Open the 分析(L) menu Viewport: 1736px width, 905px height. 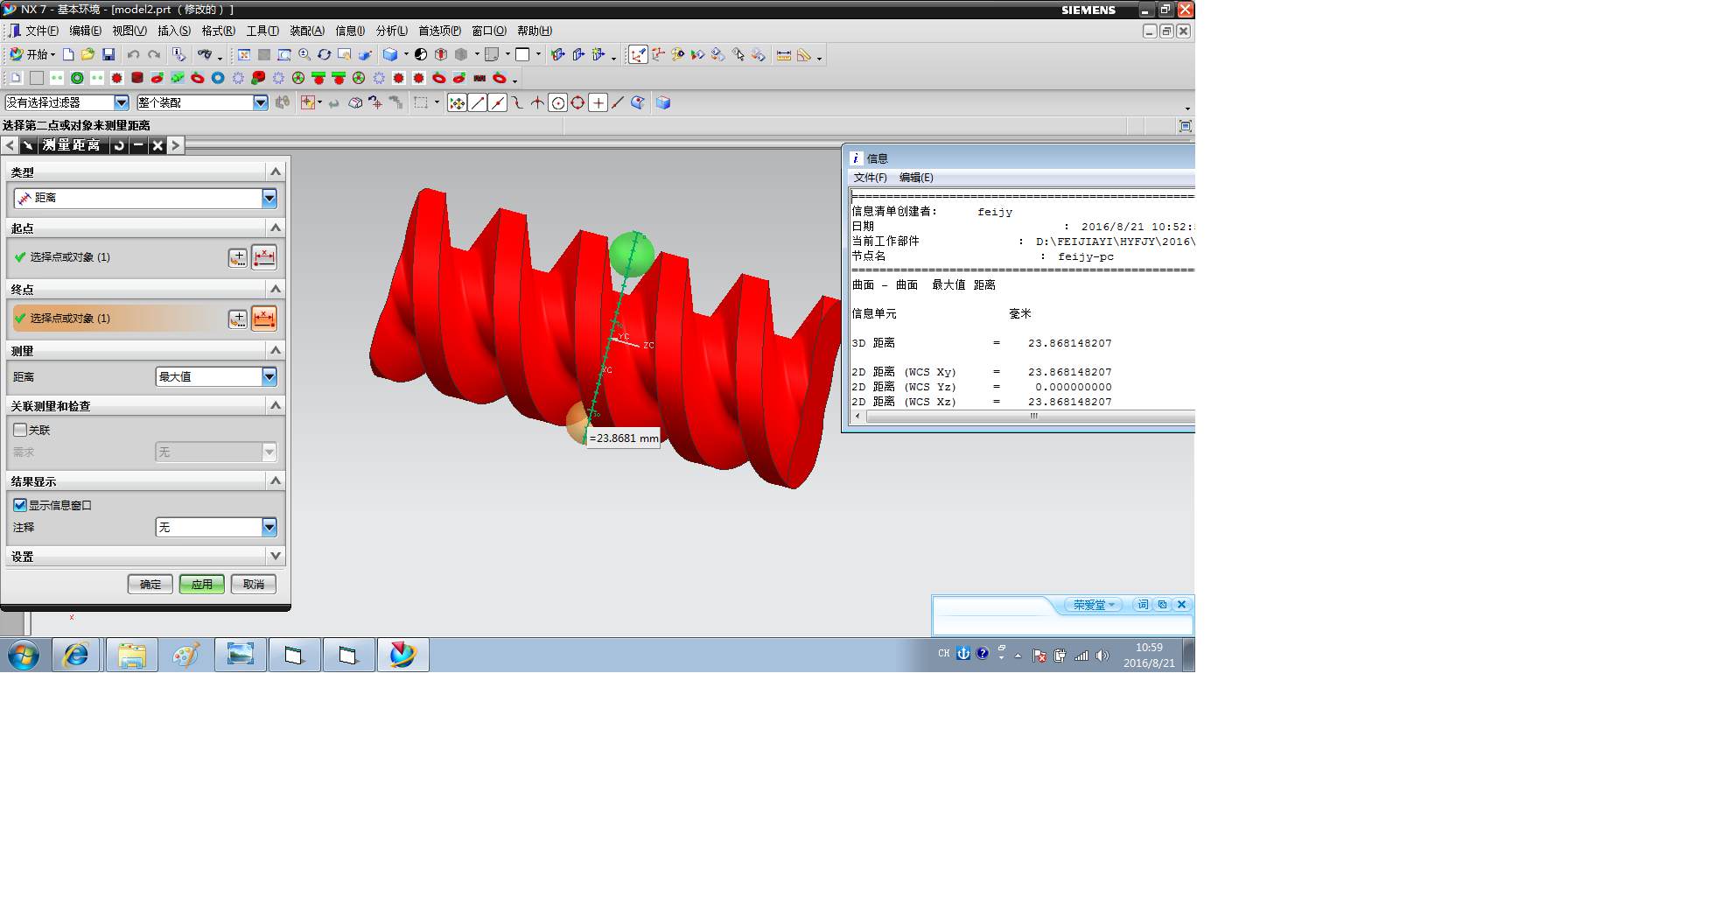(392, 31)
